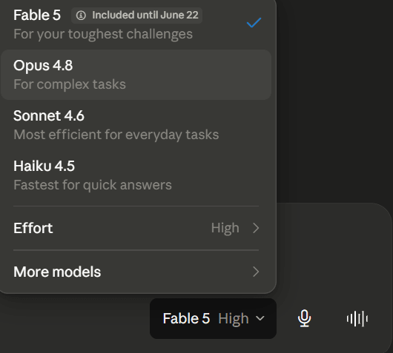Start voice mode with the waveform icon

tap(357, 319)
